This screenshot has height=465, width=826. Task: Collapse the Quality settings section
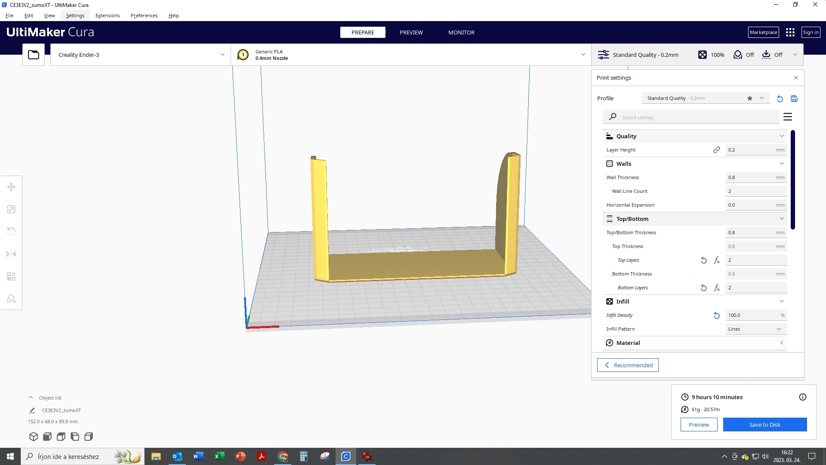click(x=782, y=136)
